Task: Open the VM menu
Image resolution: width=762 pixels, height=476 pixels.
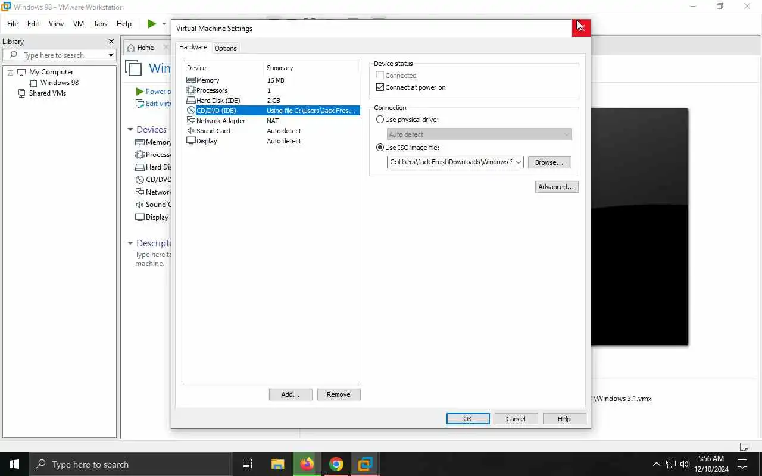Action: coord(79,24)
